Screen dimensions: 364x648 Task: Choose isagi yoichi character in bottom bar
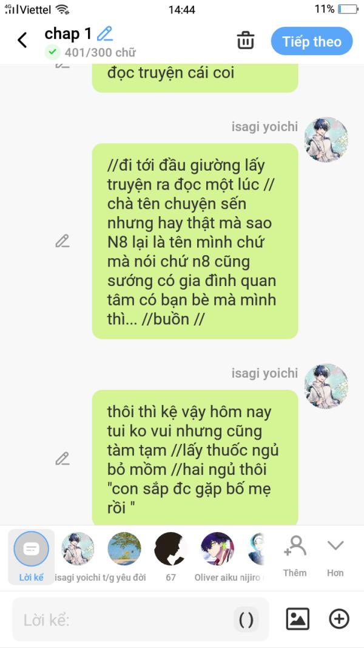[x=78, y=557]
